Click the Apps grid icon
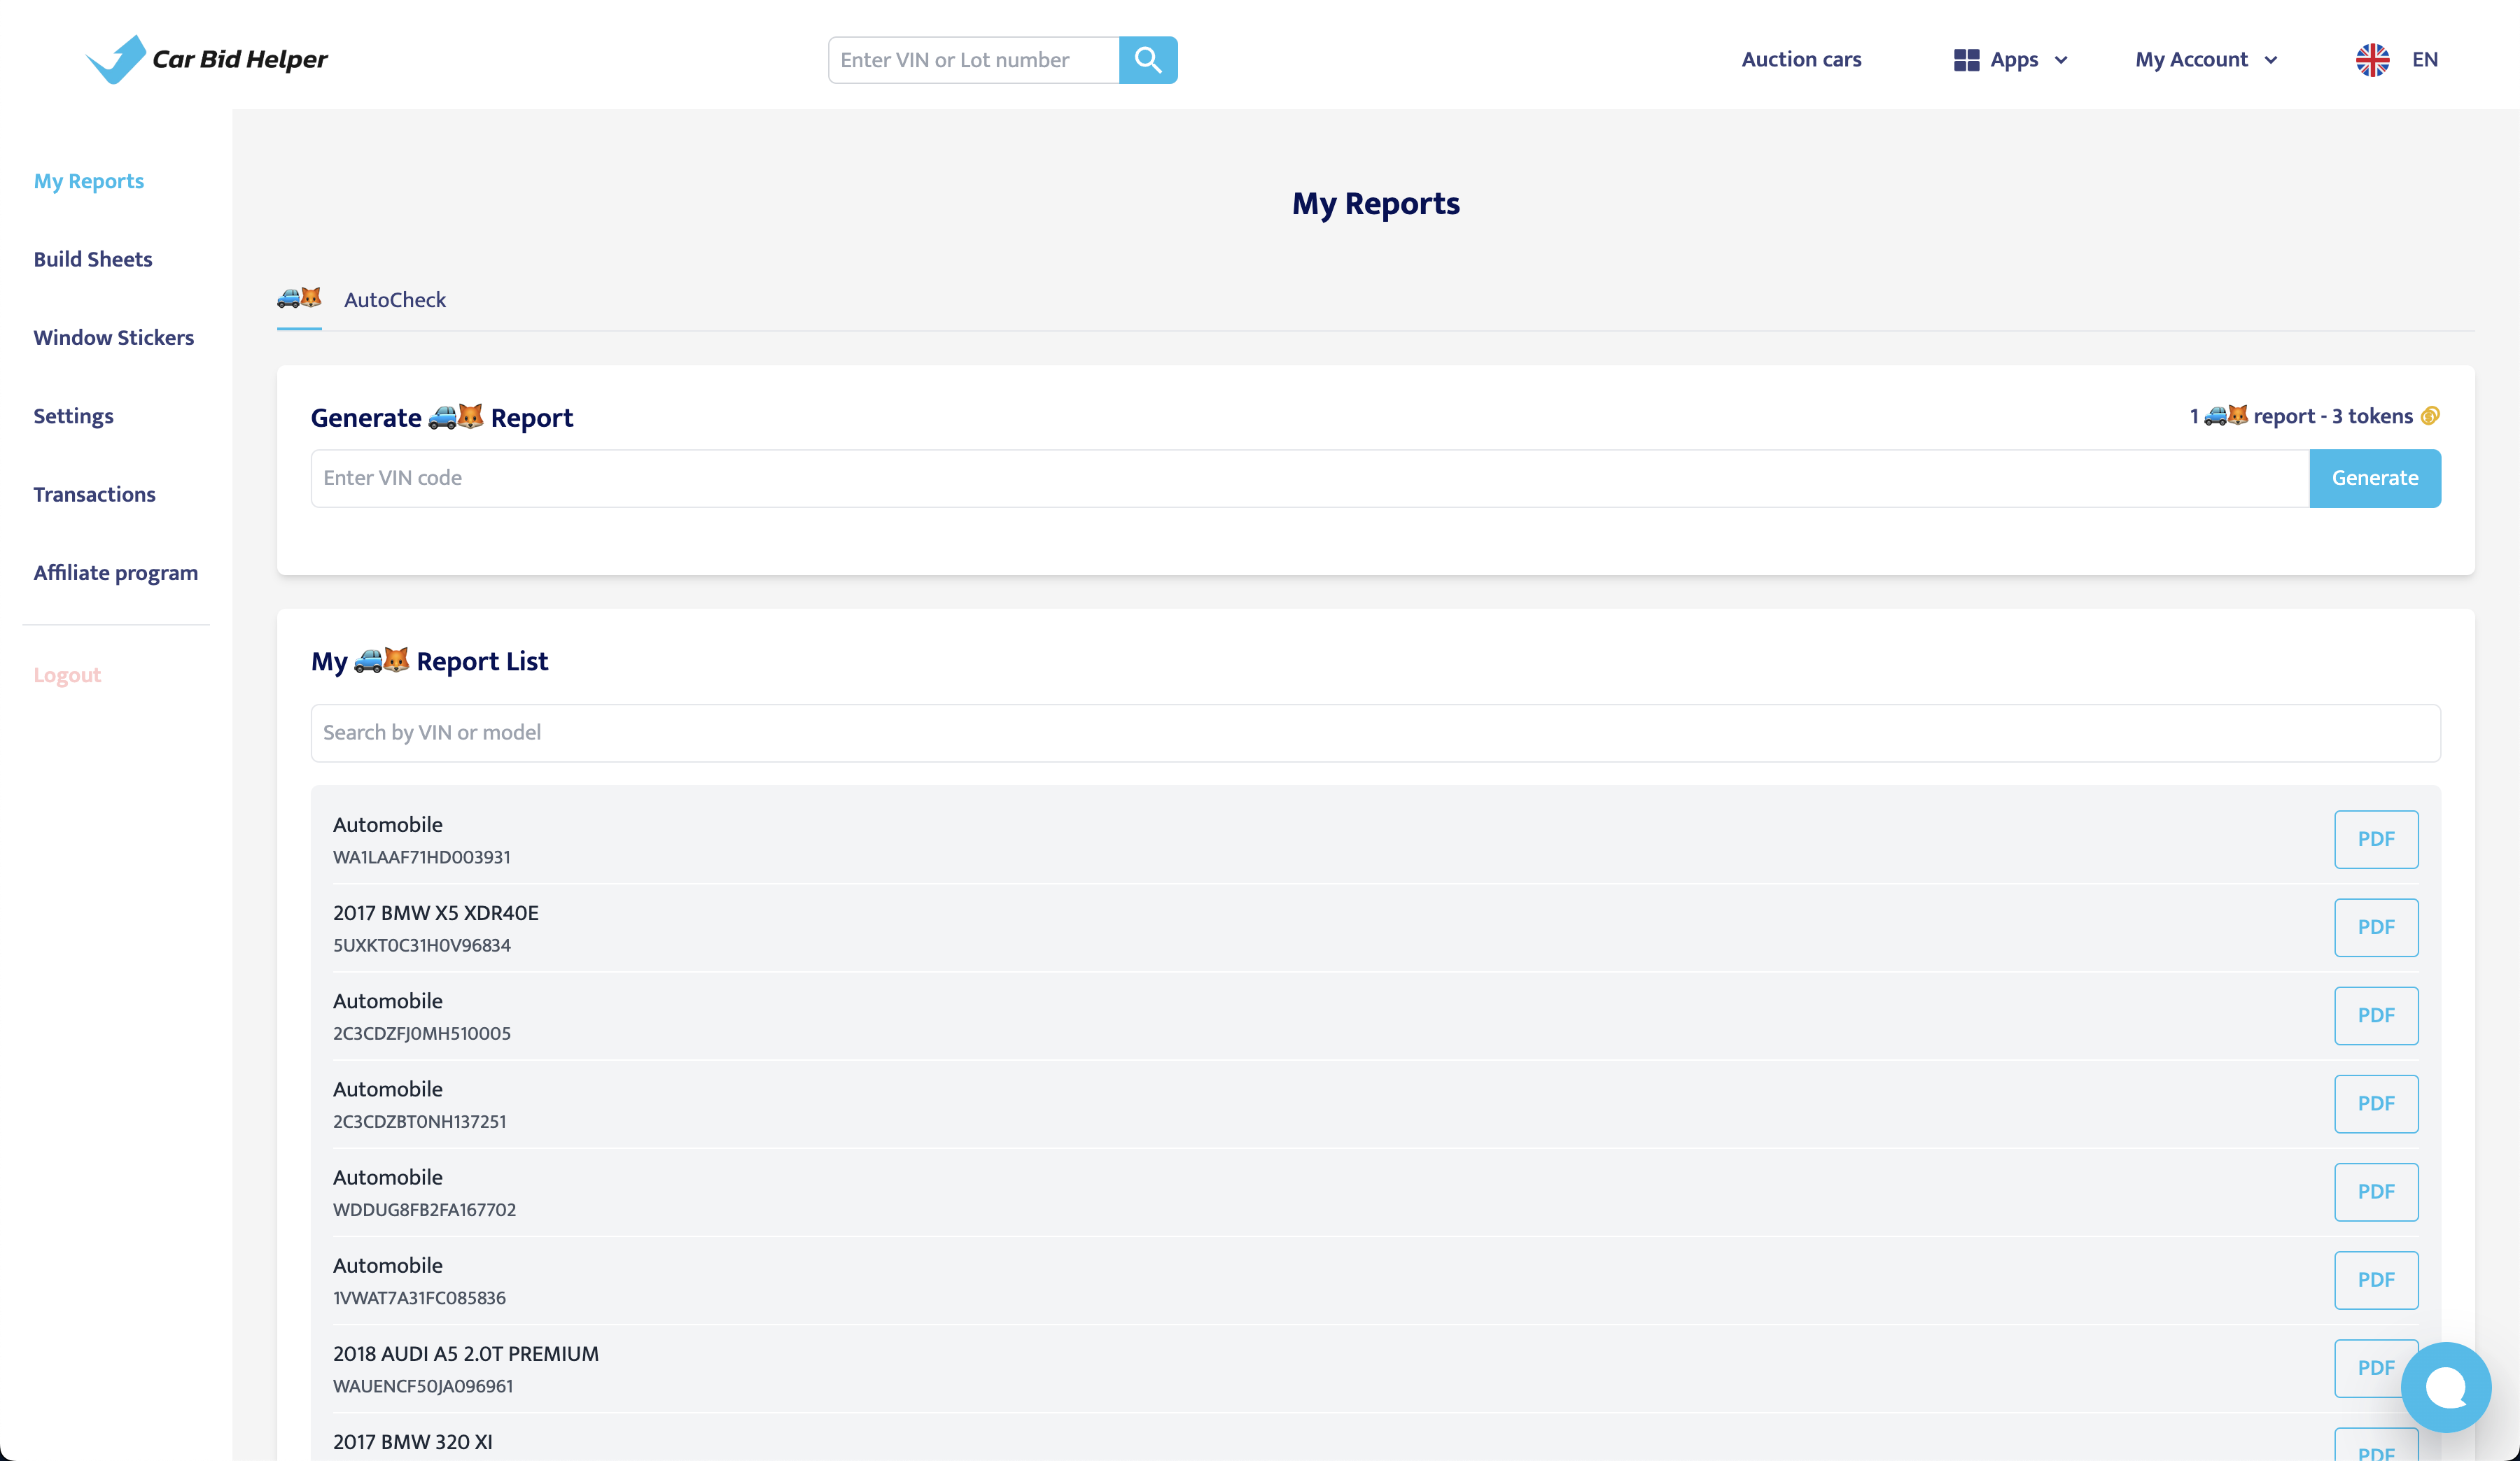This screenshot has height=1461, width=2520. click(x=1966, y=60)
